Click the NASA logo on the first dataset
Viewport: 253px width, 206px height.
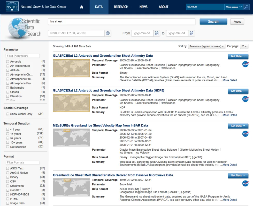(x=245, y=64)
